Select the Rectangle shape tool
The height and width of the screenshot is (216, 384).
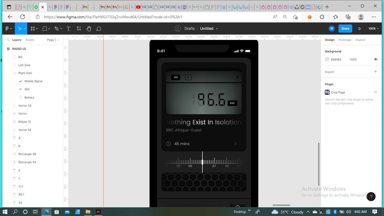tap(45, 28)
